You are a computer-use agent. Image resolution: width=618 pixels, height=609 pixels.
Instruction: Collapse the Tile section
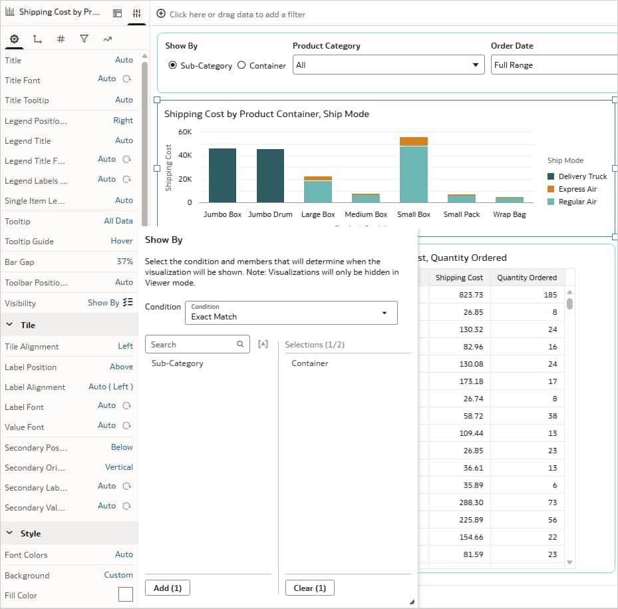(x=10, y=325)
